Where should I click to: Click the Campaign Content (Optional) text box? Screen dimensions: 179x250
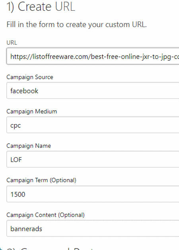tap(93, 229)
